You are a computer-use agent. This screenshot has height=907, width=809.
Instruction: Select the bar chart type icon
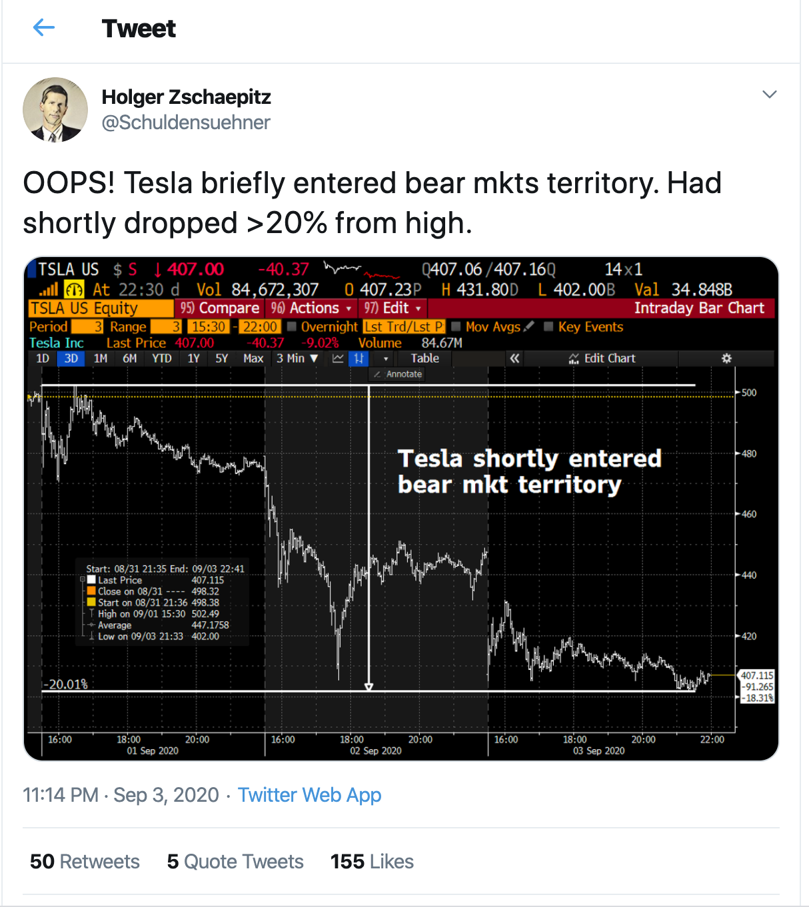pyautogui.click(x=359, y=358)
